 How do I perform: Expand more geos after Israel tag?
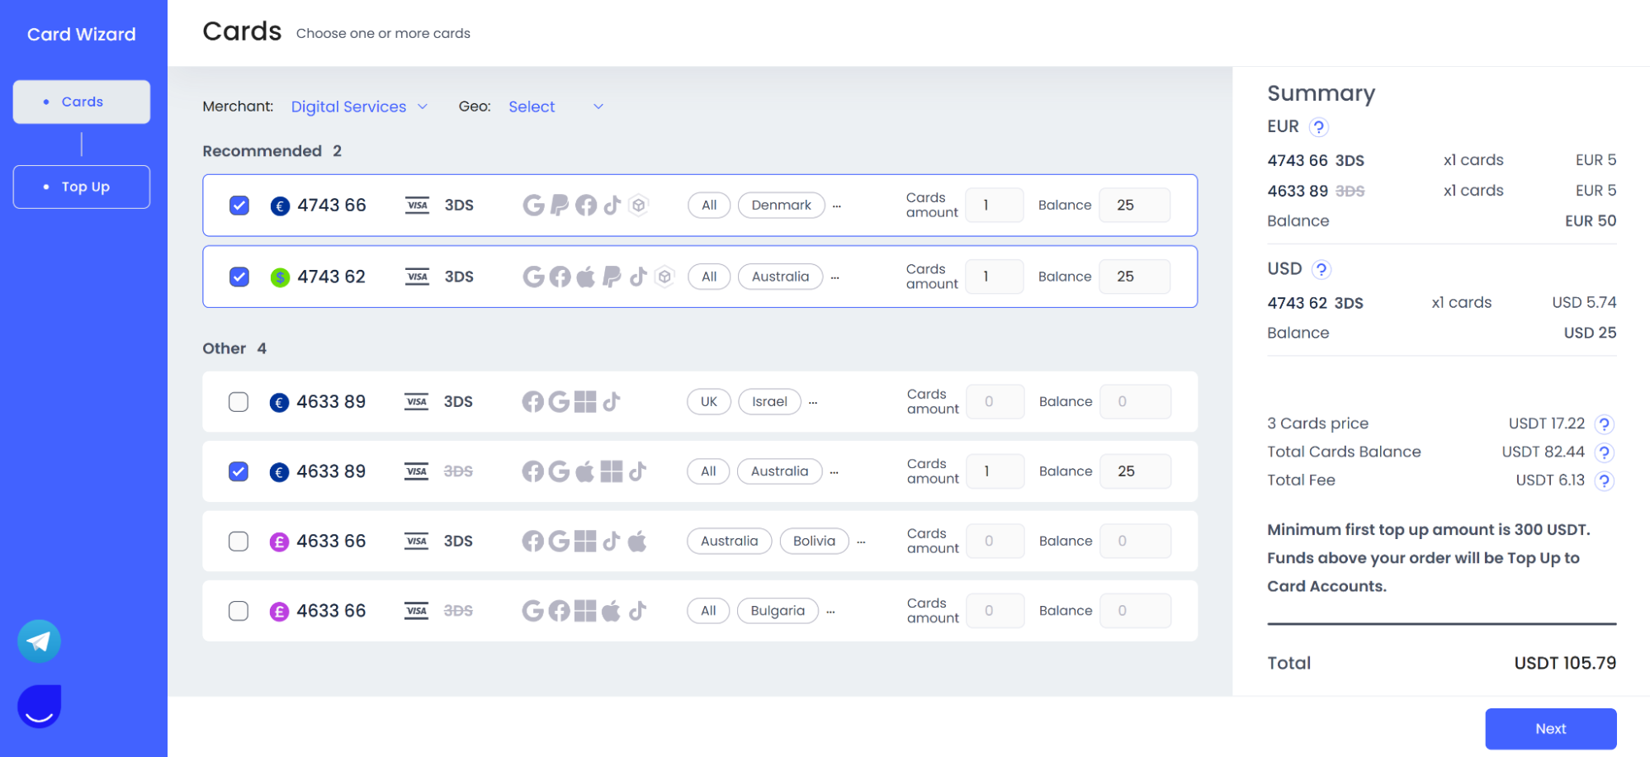[x=813, y=402]
